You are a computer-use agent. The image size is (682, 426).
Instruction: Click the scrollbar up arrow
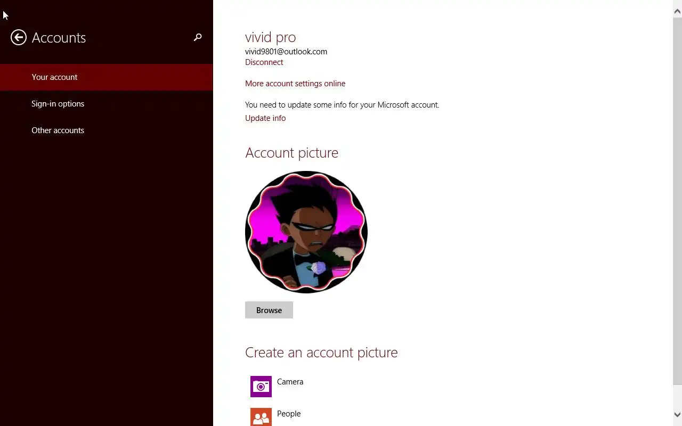(x=678, y=11)
